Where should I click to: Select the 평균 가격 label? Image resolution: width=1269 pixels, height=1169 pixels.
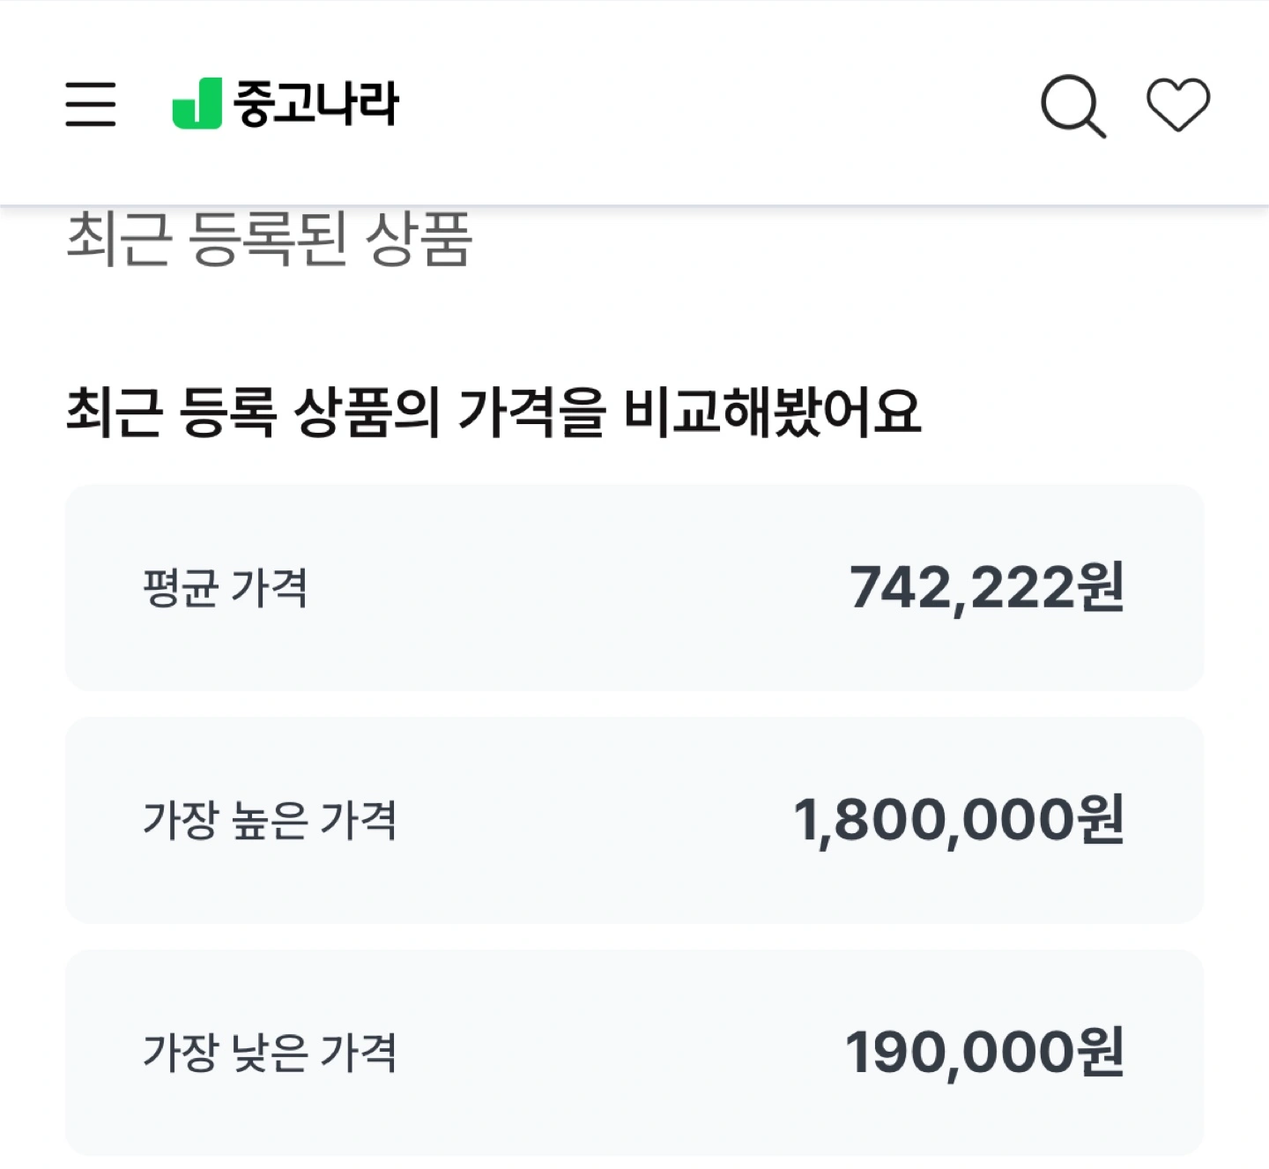point(226,588)
